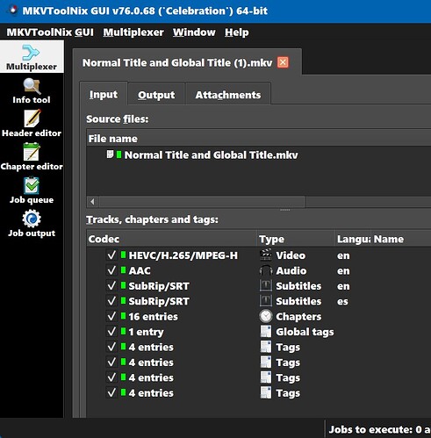This screenshot has height=438, width=431.
Task: Click the MKVToolNix app icon in title bar
Action: coord(12,11)
